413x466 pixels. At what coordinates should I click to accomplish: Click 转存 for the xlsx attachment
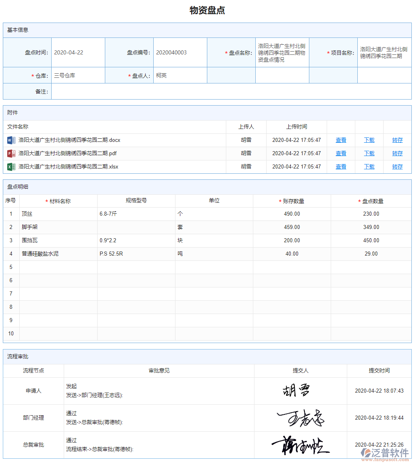pyautogui.click(x=397, y=166)
